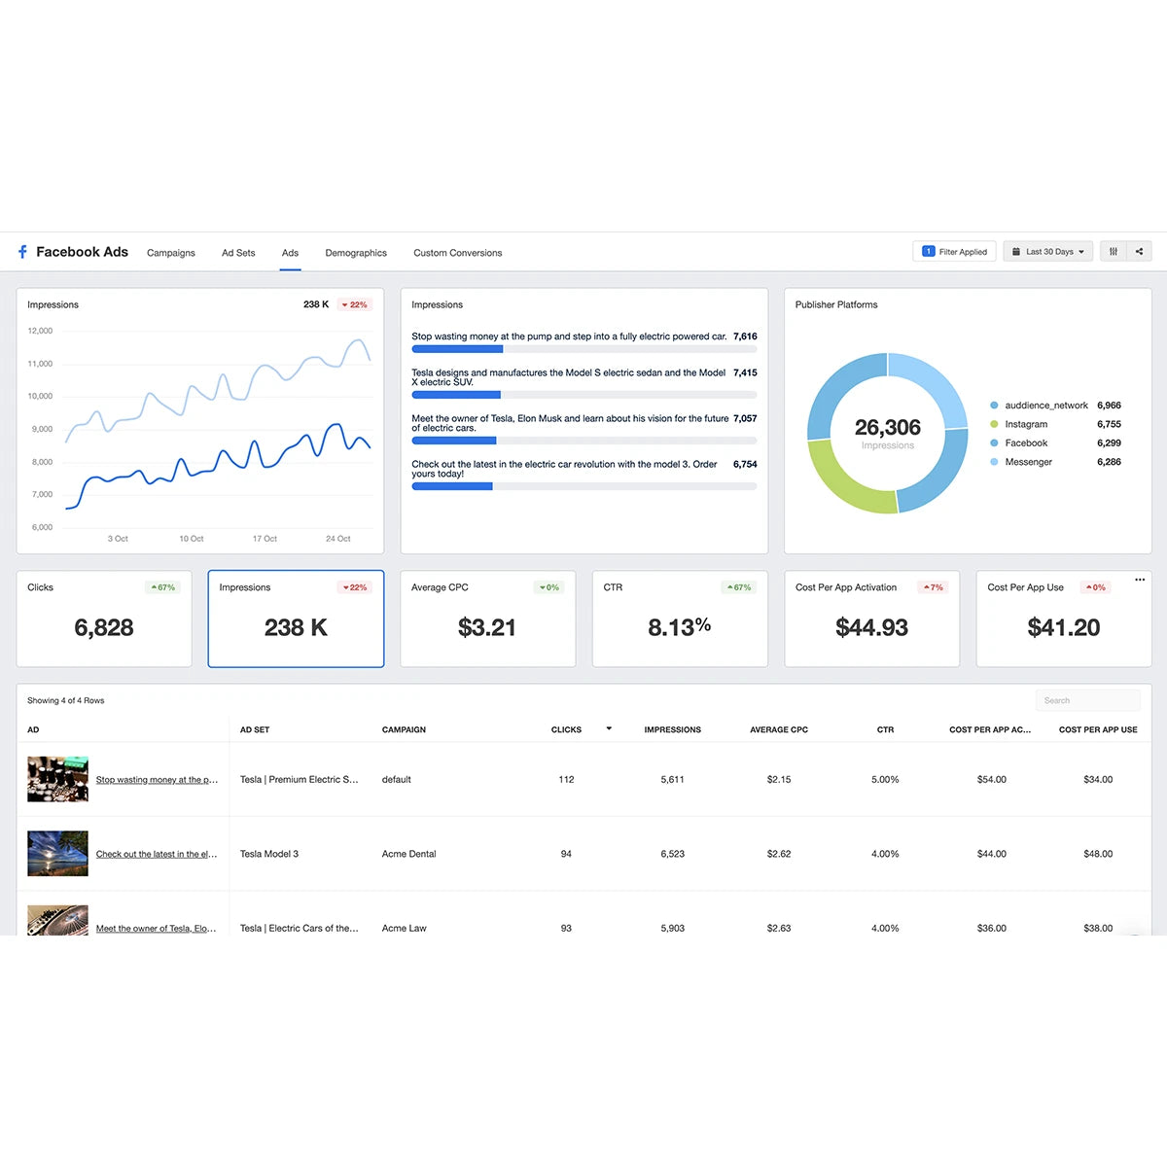The height and width of the screenshot is (1167, 1167).
Task: Click the green Instagram legend dot
Action: [x=994, y=424]
